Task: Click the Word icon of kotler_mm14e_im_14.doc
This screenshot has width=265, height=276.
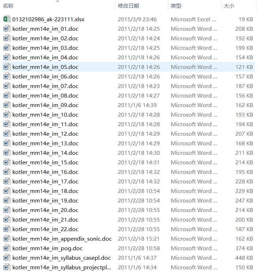Action: pos(7,152)
